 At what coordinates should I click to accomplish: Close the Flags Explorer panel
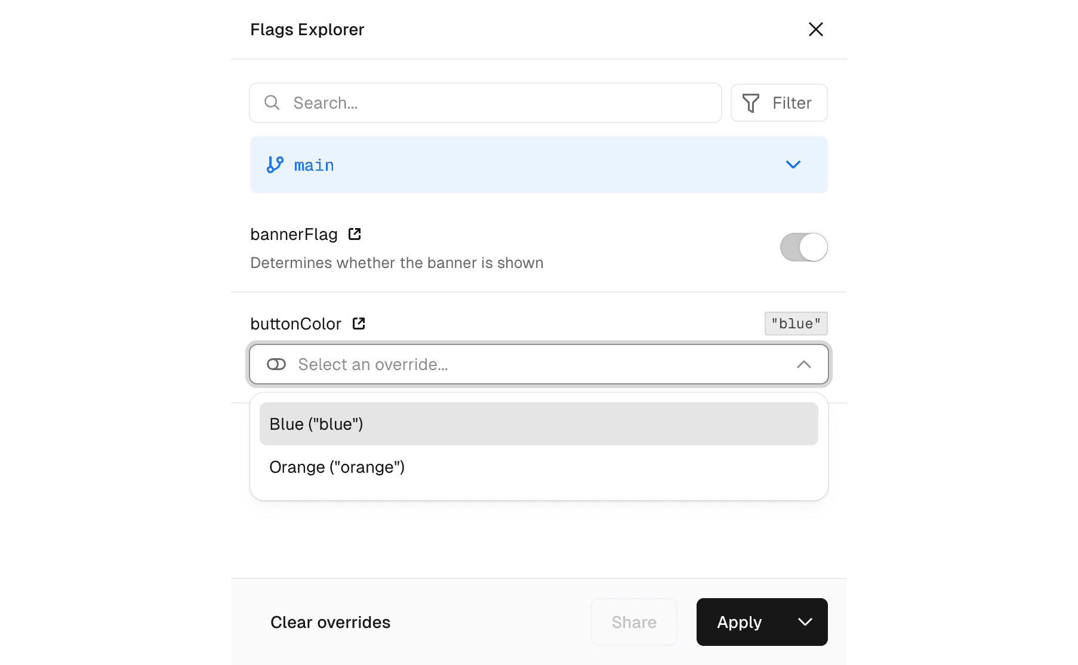[815, 29]
